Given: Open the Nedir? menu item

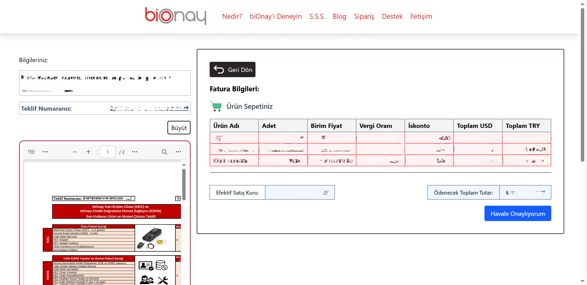Looking at the screenshot, I should tap(232, 16).
